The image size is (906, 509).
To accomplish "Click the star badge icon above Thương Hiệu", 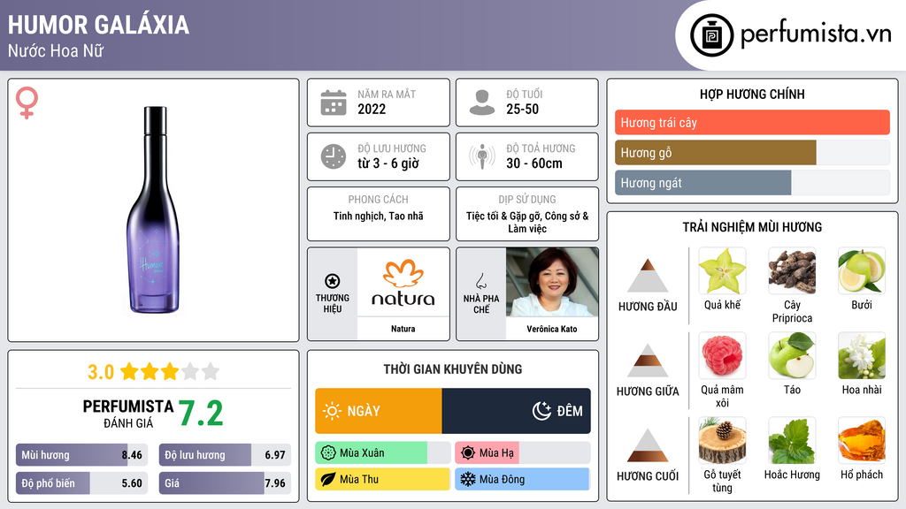I will pyautogui.click(x=333, y=281).
